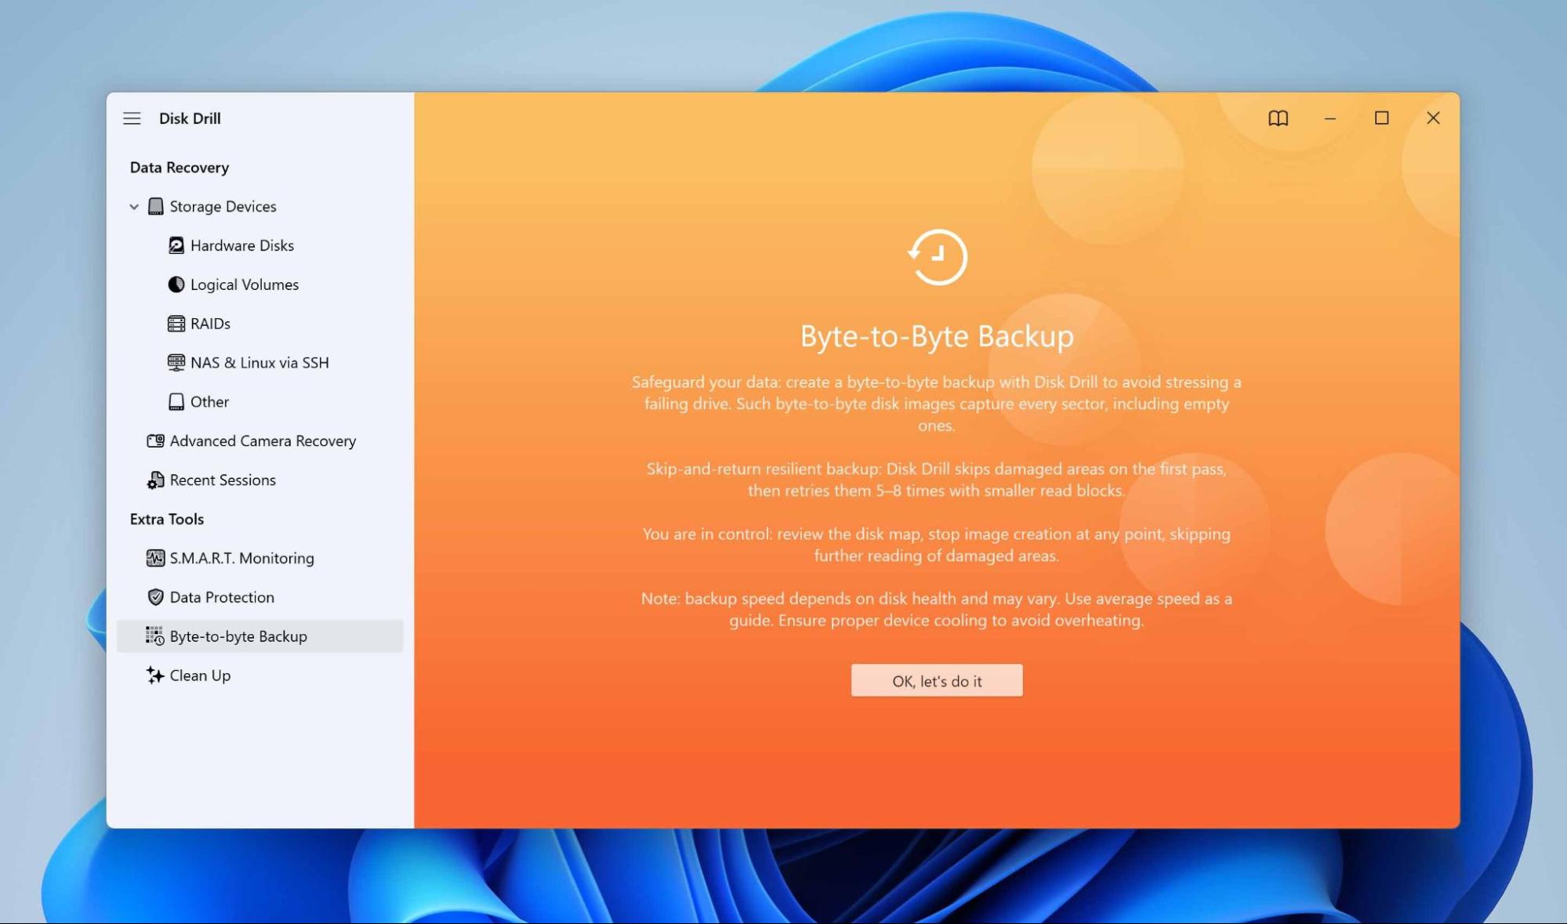This screenshot has height=924, width=1567.
Task: Collapse the Storage Devices tree
Action: [134, 206]
